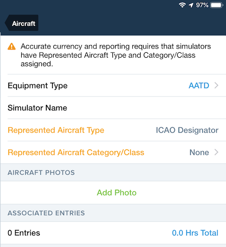Read the simulator warning message text

click(116, 55)
